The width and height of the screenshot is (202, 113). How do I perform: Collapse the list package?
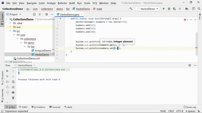click(x=25, y=46)
